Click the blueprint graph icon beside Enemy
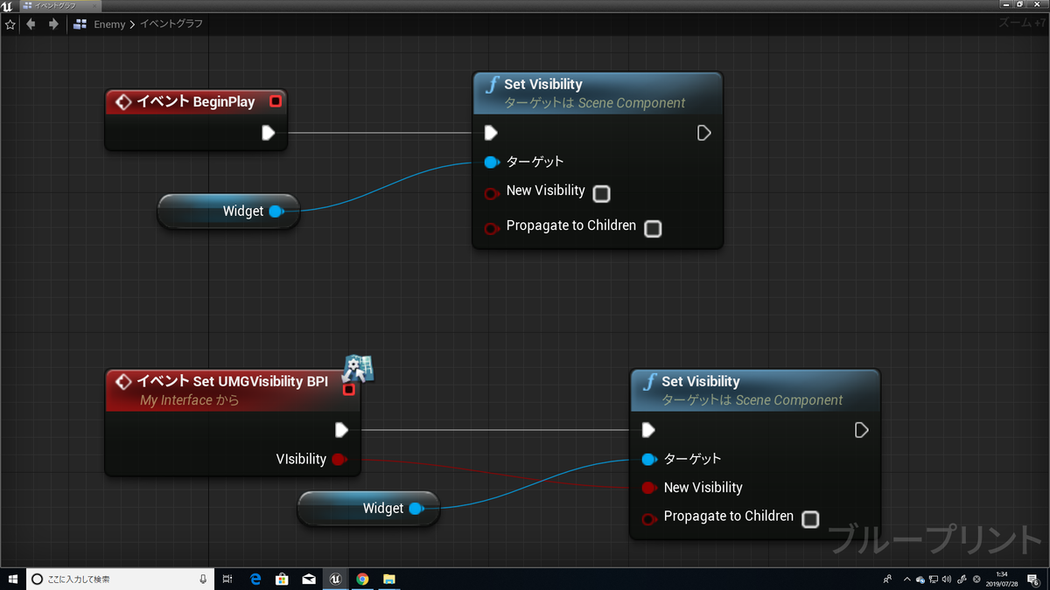1050x590 pixels. pyautogui.click(x=80, y=24)
